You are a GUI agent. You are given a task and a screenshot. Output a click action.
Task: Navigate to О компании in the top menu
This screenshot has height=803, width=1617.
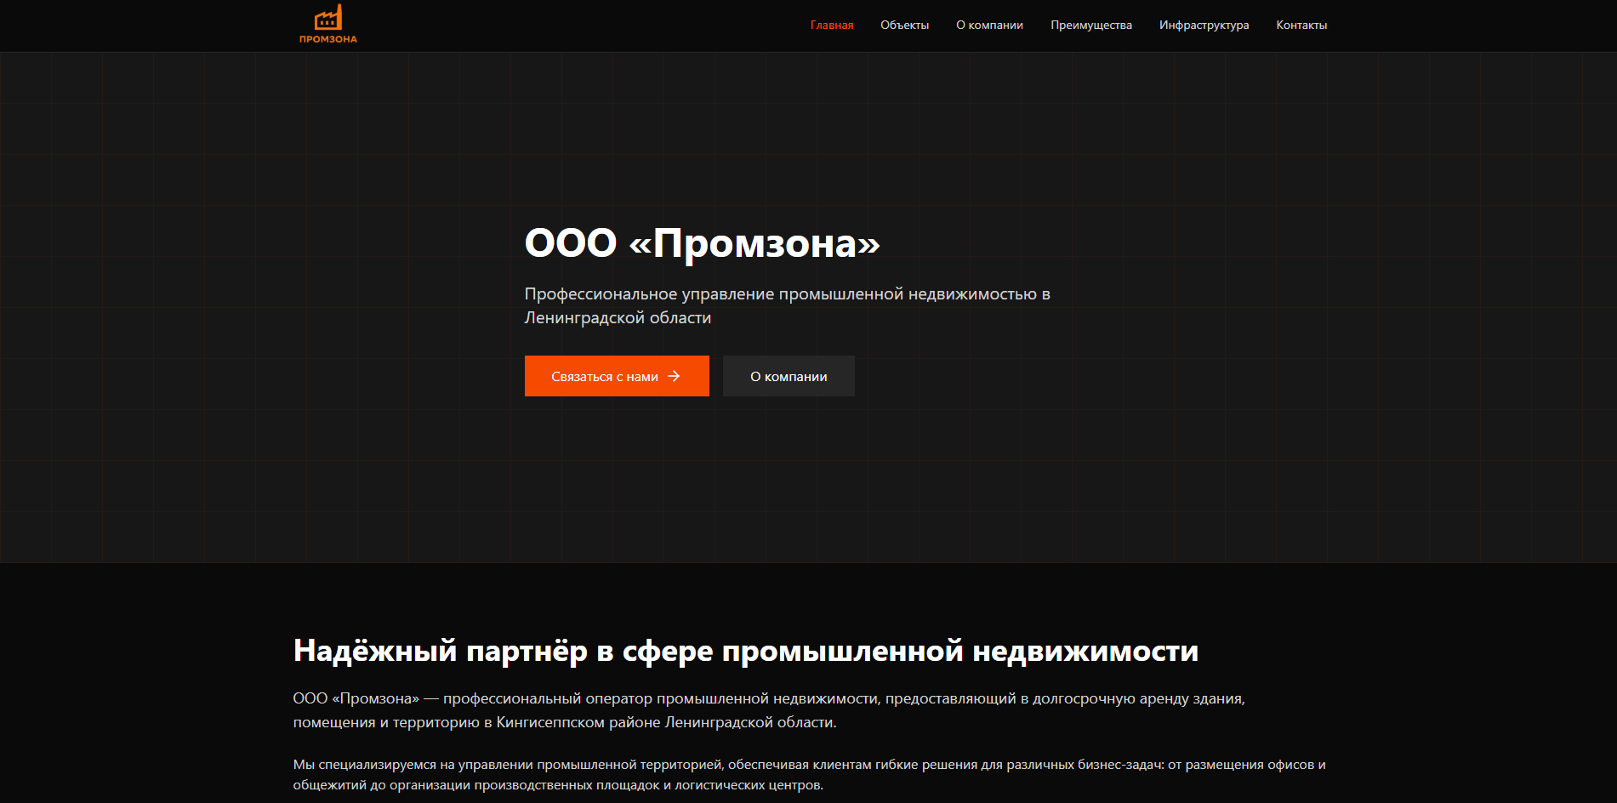coord(990,25)
